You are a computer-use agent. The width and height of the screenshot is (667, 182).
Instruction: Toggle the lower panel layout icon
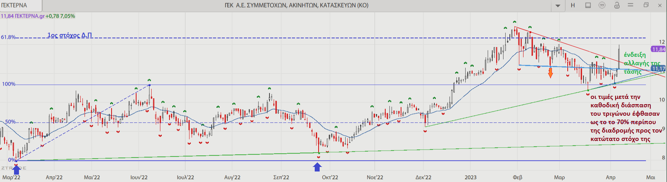pos(588,5)
